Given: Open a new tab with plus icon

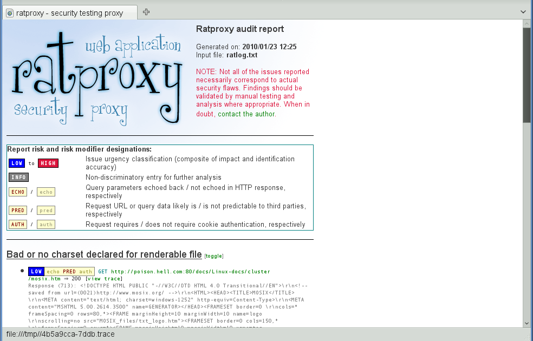Looking at the screenshot, I should coord(146,12).
